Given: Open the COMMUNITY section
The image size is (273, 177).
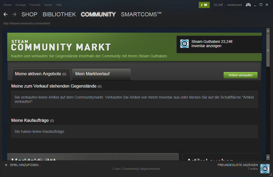Looking at the screenshot, I should click(x=98, y=14).
